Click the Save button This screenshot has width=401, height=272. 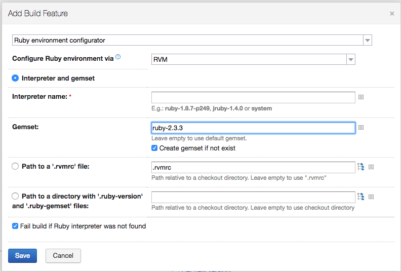pos(22,256)
